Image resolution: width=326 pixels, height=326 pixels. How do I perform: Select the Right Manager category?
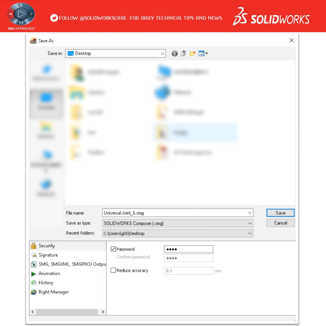(68, 292)
